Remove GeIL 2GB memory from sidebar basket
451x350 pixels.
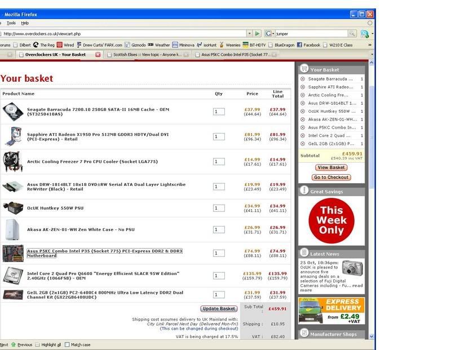pos(303,144)
